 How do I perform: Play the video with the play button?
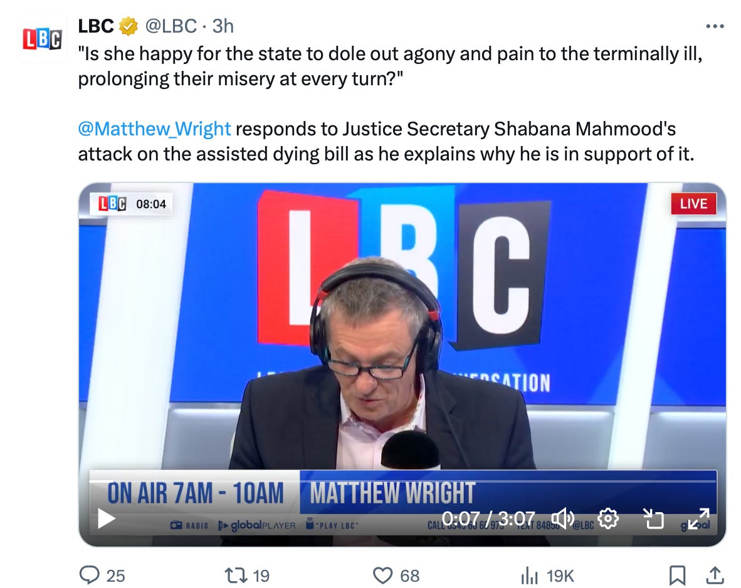107,518
